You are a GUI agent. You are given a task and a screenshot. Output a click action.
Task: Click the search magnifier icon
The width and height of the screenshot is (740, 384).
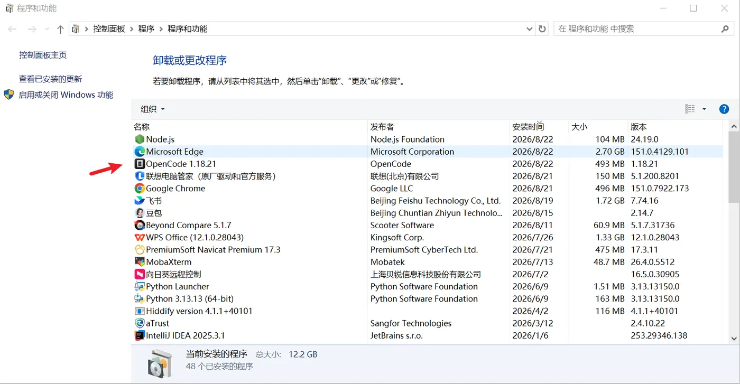725,29
